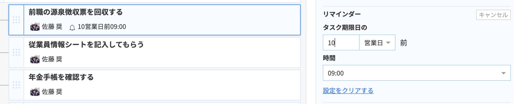Open the 09:00 time dropdown
Screen dimensions: 514x104
click(x=417, y=73)
